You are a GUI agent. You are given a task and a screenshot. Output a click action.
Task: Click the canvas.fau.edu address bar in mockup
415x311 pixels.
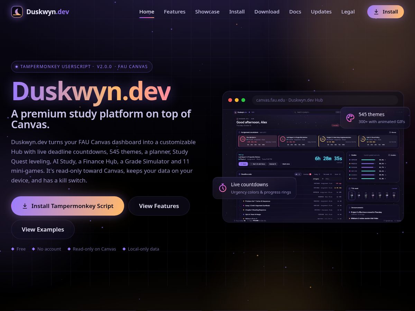click(325, 100)
